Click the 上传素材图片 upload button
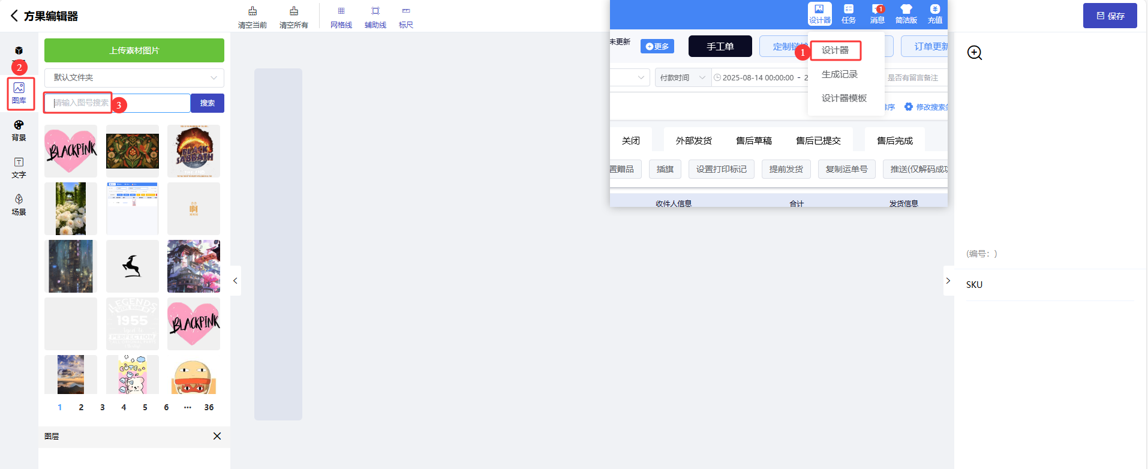 click(x=134, y=50)
